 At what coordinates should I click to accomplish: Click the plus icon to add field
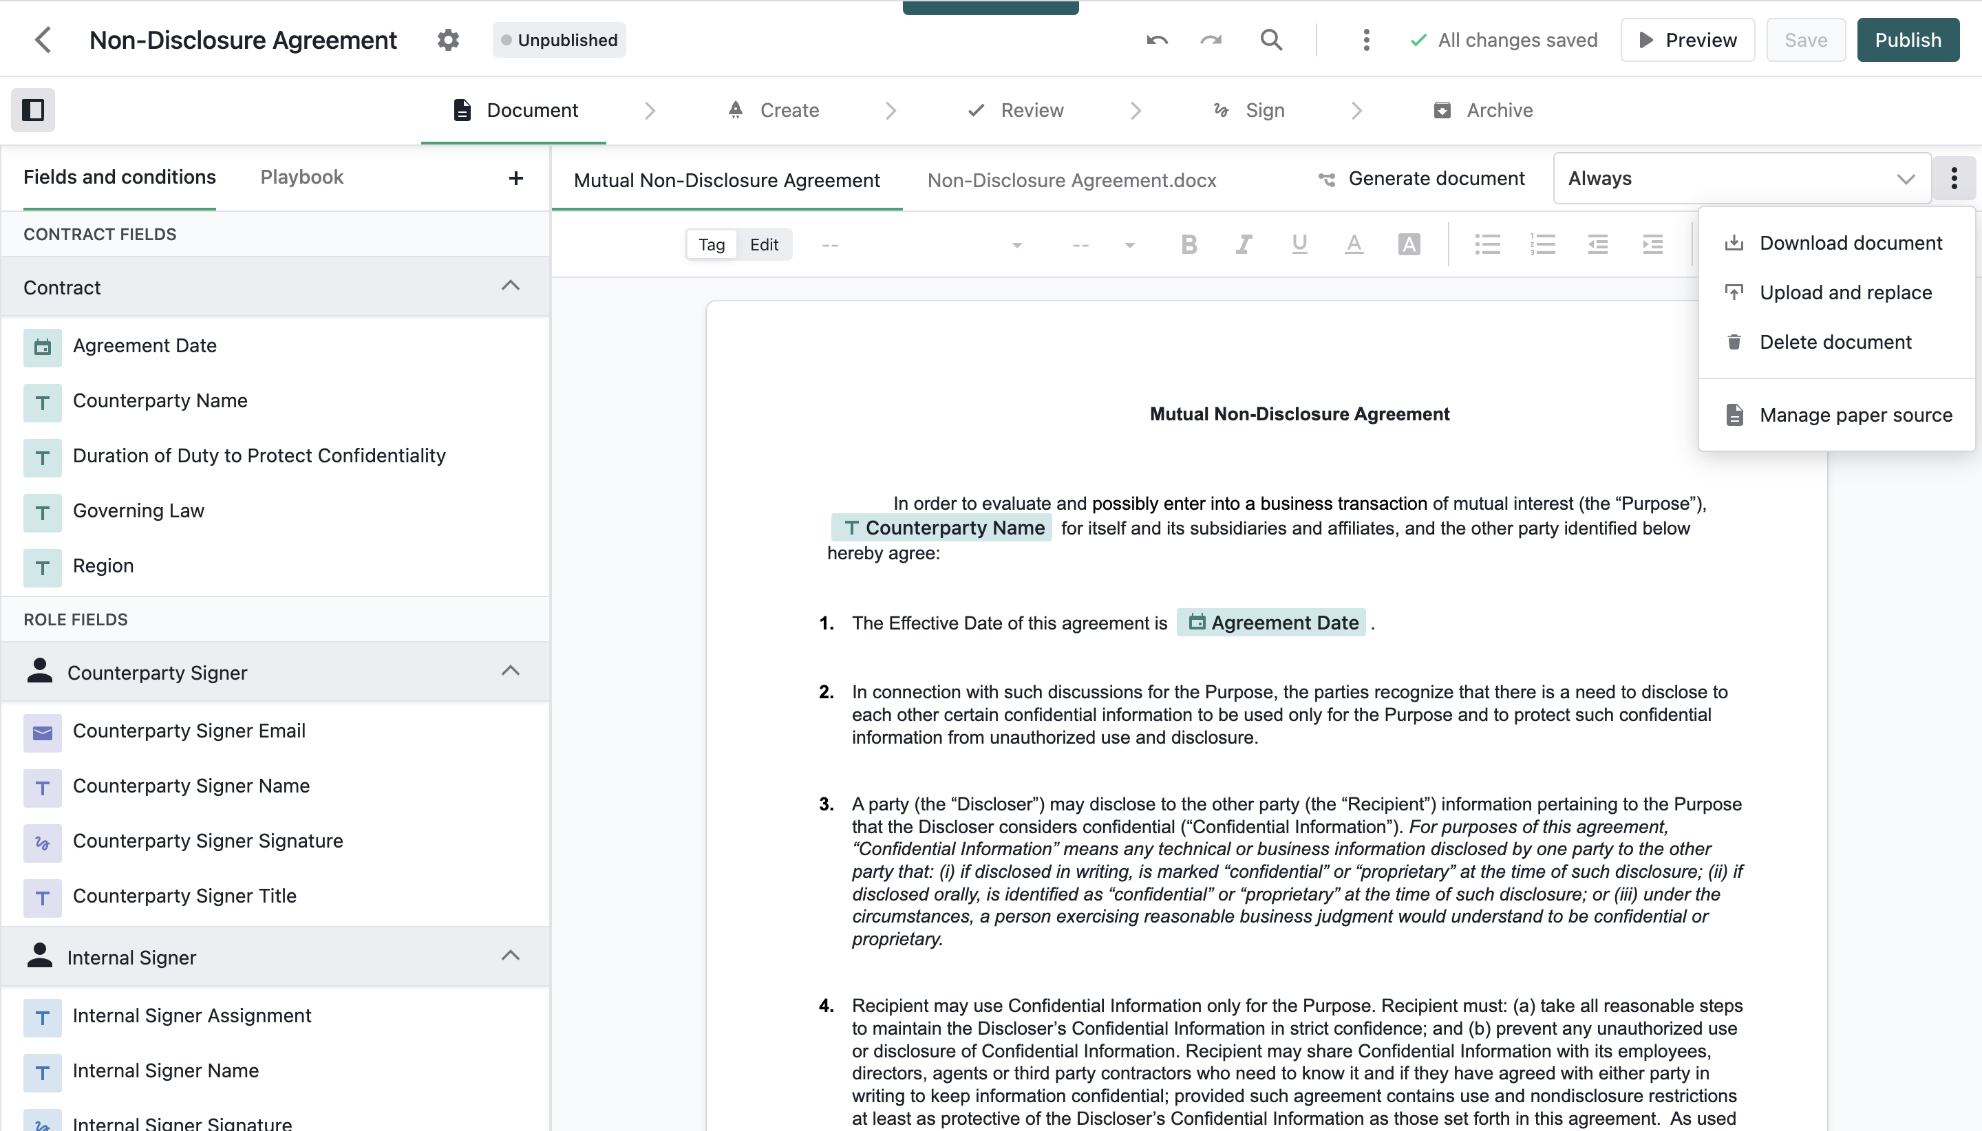tap(516, 178)
